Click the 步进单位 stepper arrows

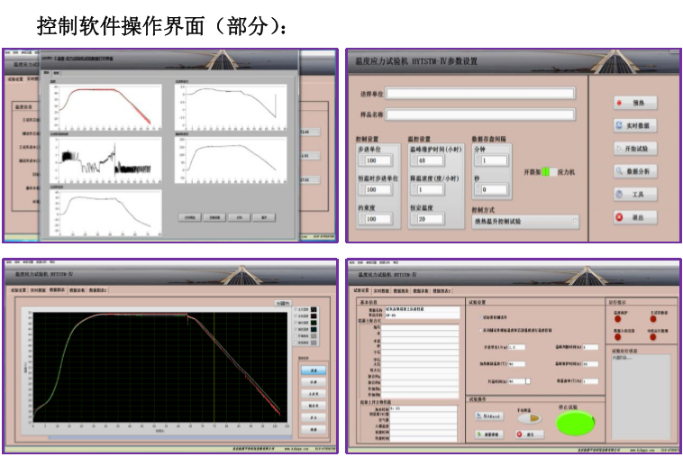[360, 160]
